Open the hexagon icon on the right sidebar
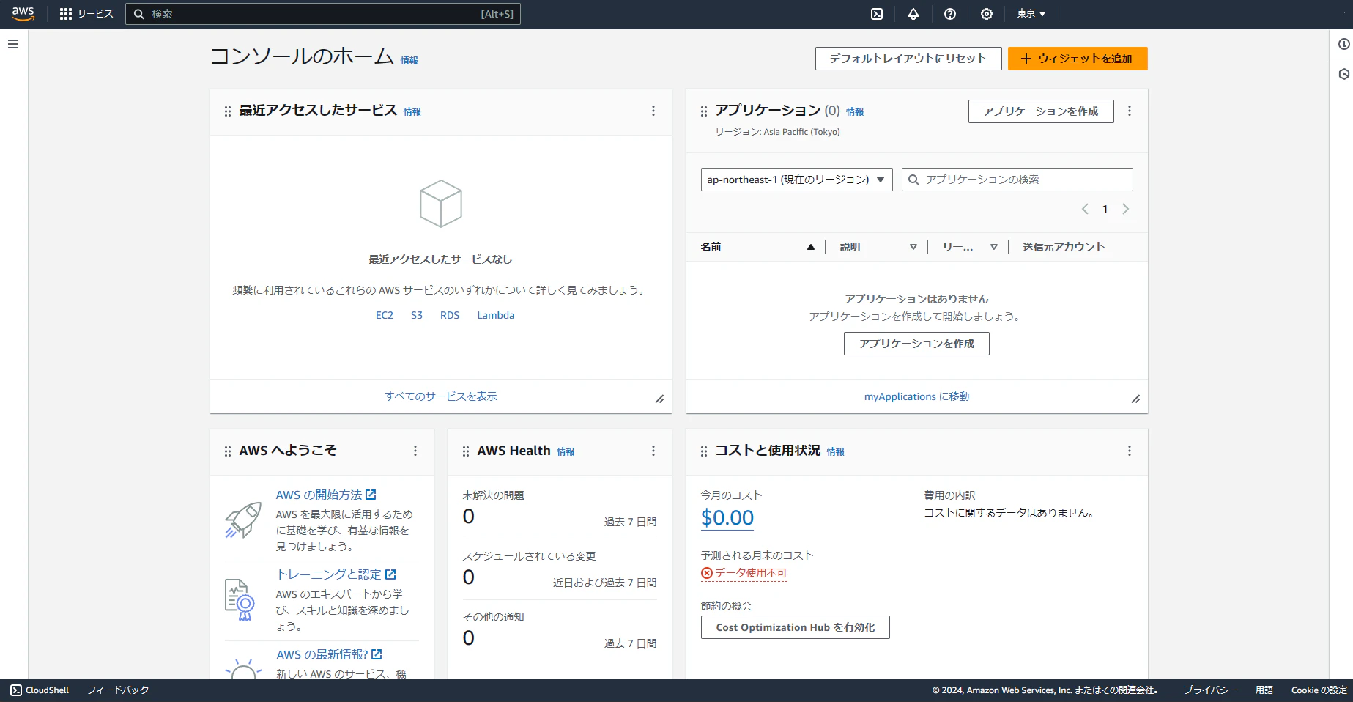Image resolution: width=1353 pixels, height=702 pixels. click(x=1343, y=74)
